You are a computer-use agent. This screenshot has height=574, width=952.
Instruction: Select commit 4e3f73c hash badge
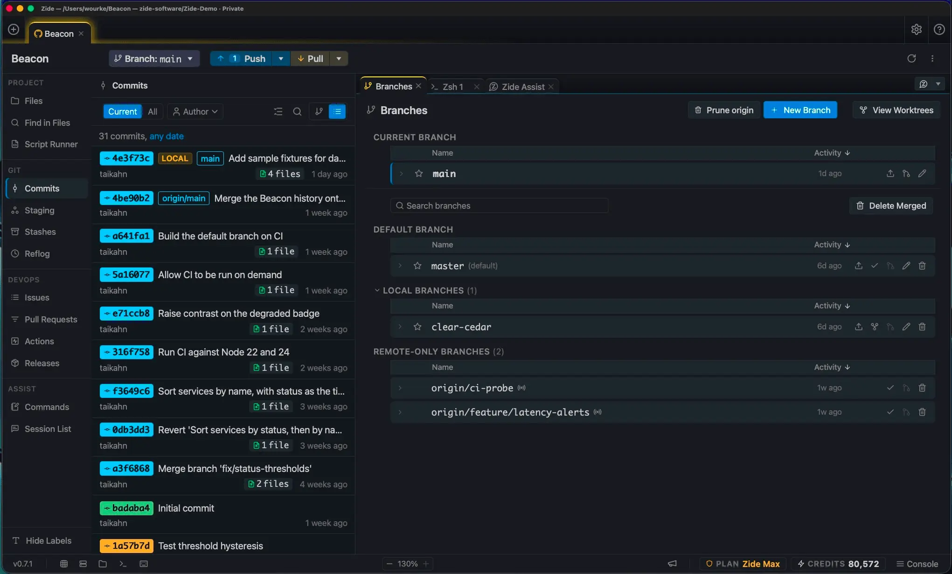126,158
